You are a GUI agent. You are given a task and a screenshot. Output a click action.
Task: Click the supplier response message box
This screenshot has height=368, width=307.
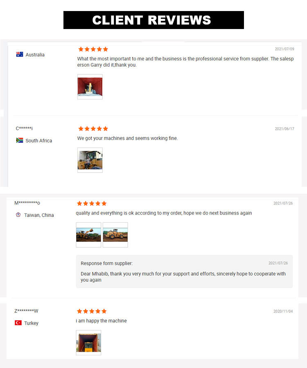pos(184,272)
